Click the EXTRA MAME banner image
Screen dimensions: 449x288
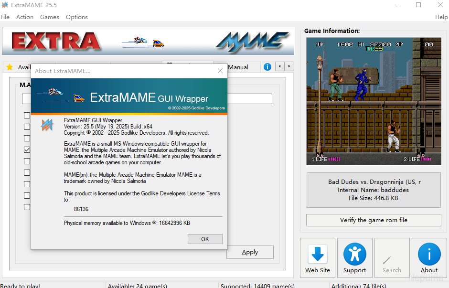(x=148, y=41)
